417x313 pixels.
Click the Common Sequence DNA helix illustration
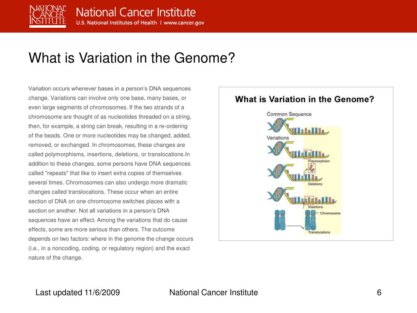(x=298, y=126)
